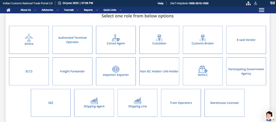Screen dimensions: 276x122
Task: Click the sitemap icon in header
Action: coord(248,3)
